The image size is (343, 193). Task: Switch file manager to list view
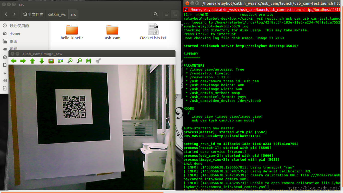pos(166,14)
